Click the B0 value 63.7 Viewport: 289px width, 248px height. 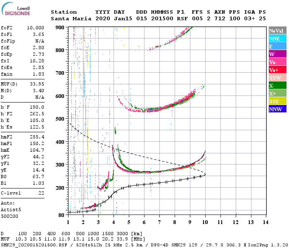[x=38, y=176]
